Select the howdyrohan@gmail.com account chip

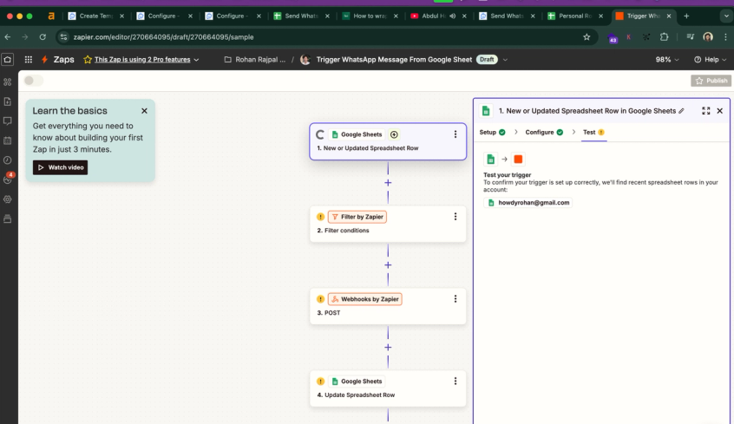point(528,203)
